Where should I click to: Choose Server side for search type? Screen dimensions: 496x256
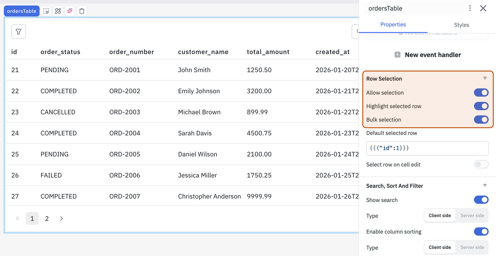point(472,216)
